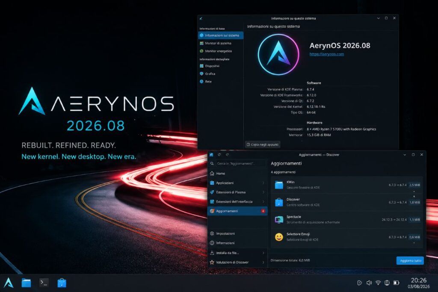Viewport: 438px width, 292px height.
Task: Expand the 'Installa da file...' chevron
Action: click(x=263, y=253)
